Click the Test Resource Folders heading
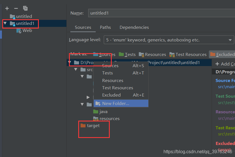Image resolution: width=235 pixels, height=157 pixels. (x=225, y=128)
